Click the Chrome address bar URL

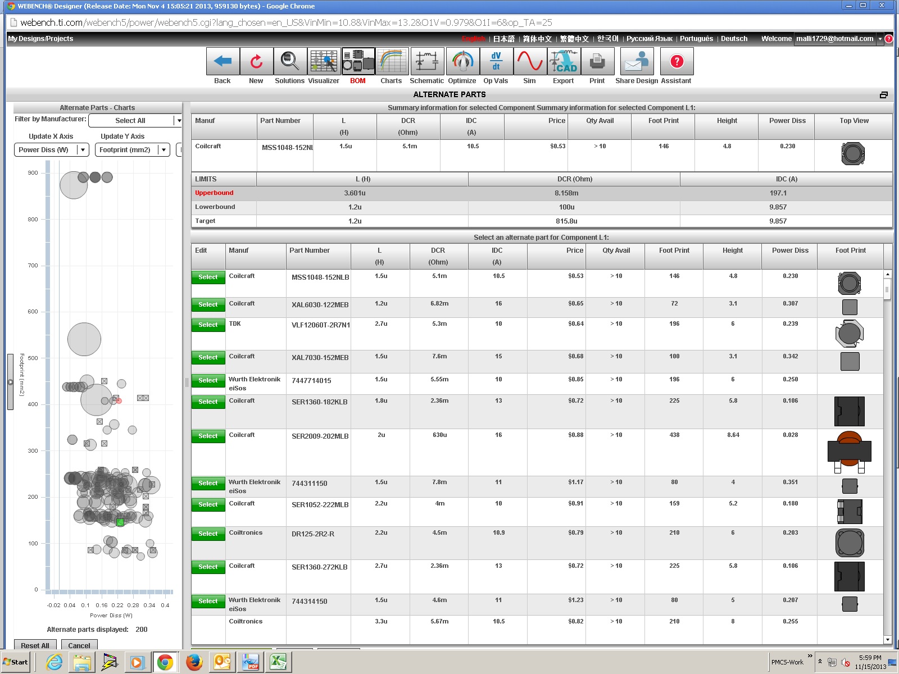point(286,22)
